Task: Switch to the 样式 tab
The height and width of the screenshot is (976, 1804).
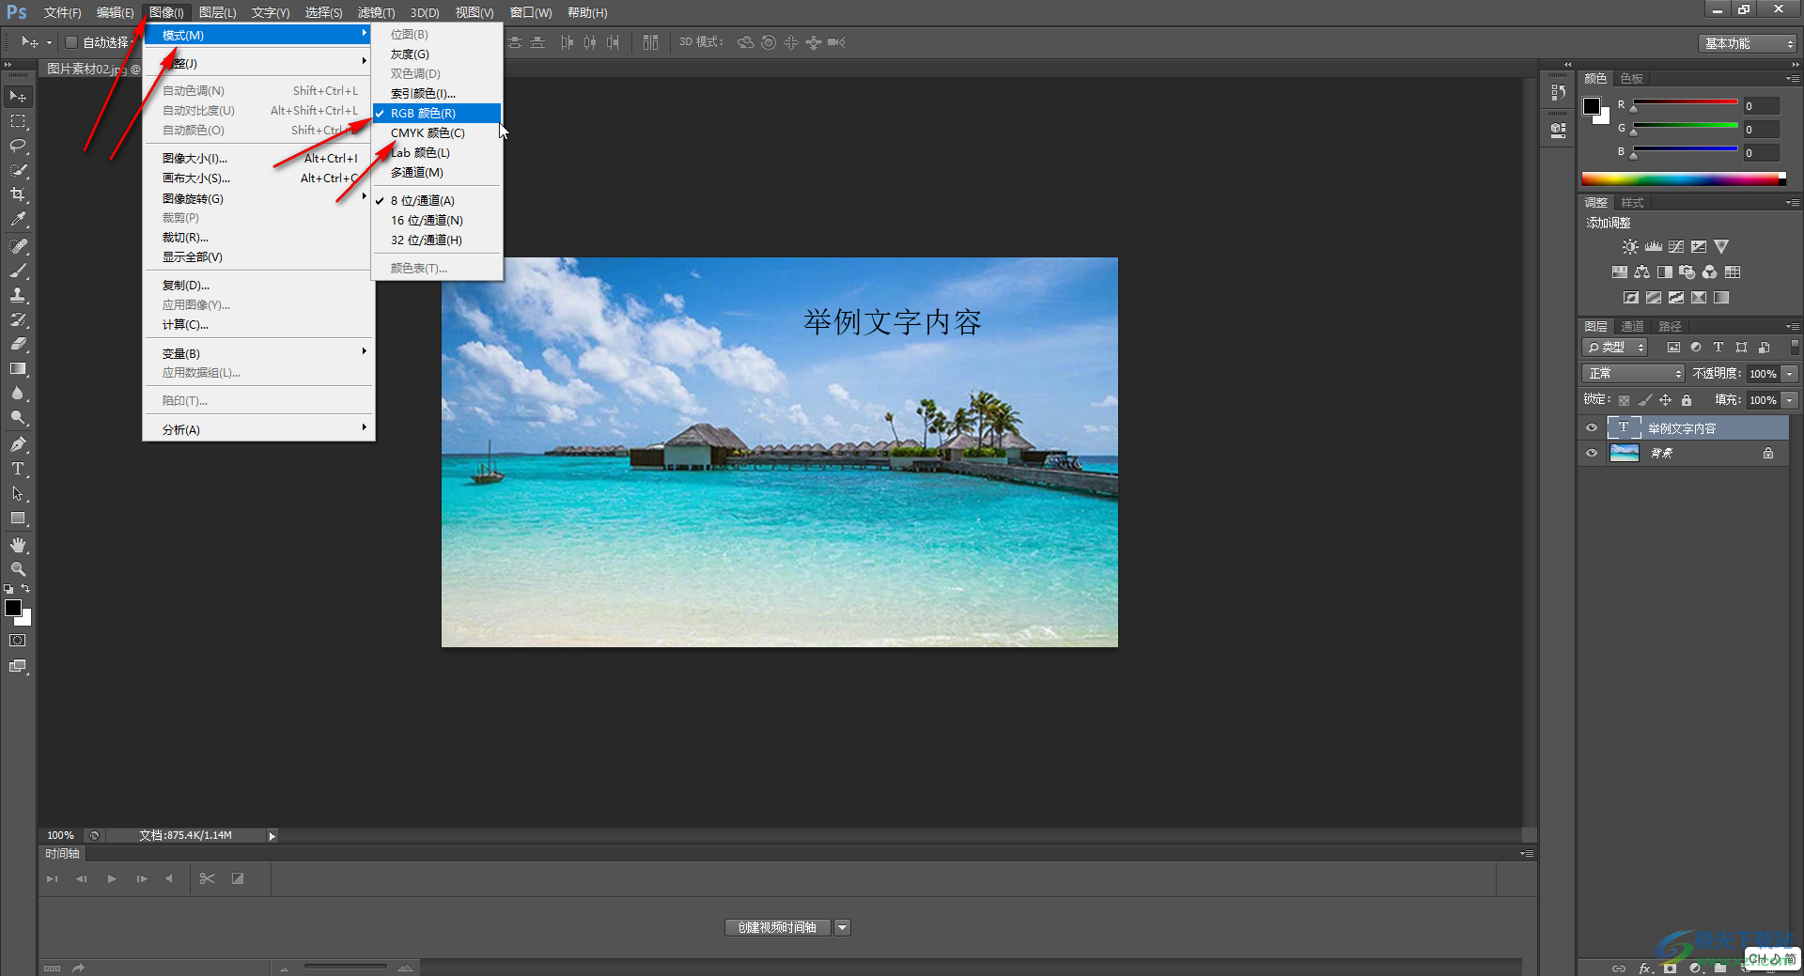Action: tap(1633, 203)
